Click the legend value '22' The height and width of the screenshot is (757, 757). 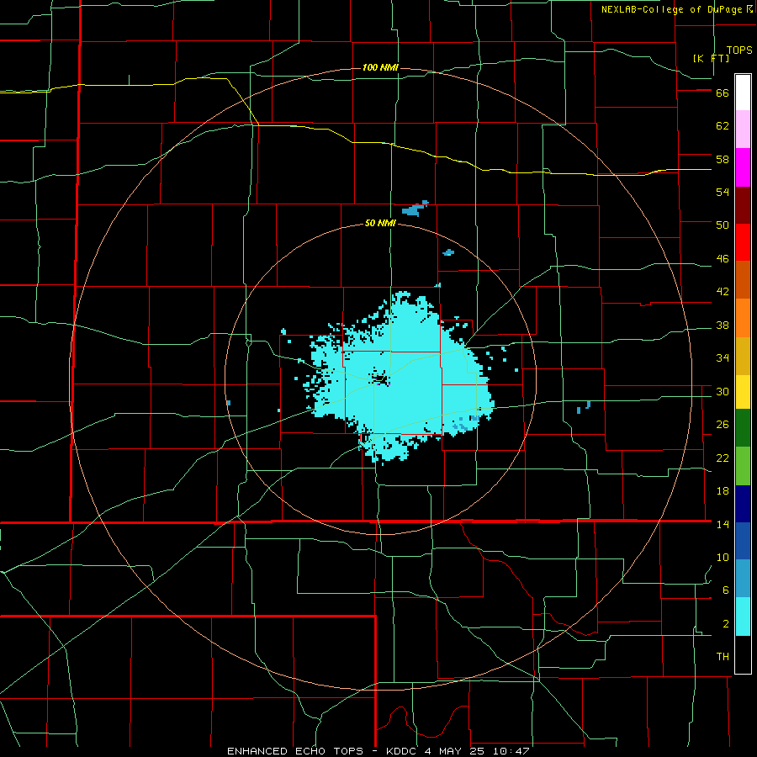[723, 458]
